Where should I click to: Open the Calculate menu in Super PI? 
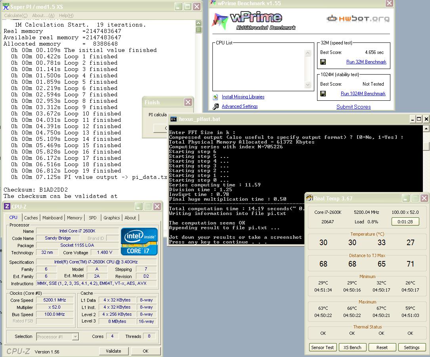(x=15, y=15)
